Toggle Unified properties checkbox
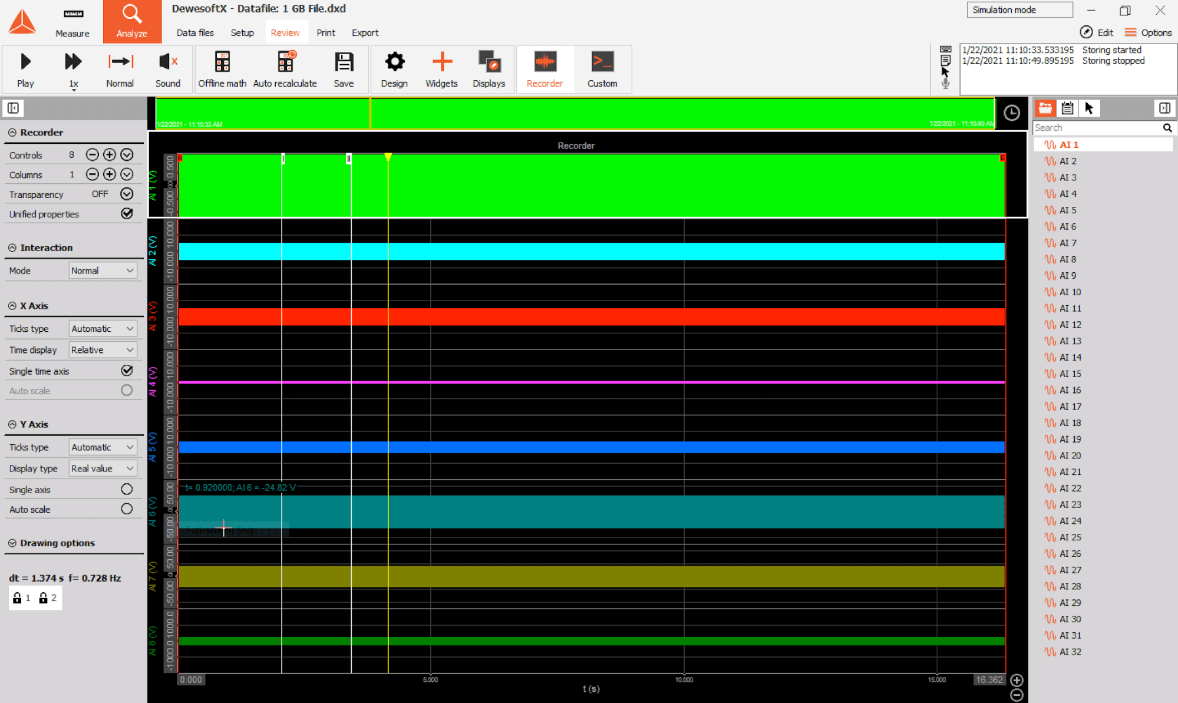The image size is (1178, 703). (x=127, y=214)
